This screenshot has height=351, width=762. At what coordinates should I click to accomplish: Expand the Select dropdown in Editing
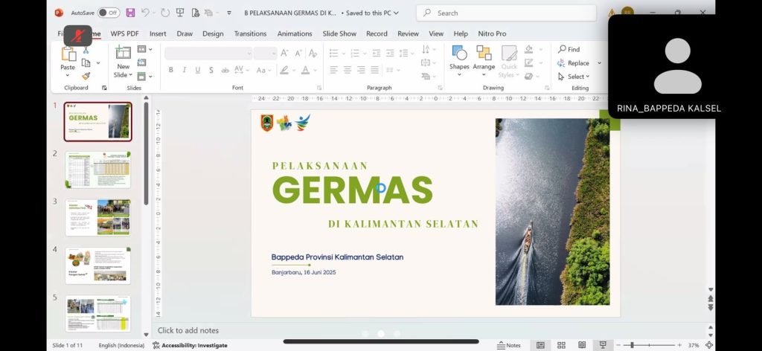(x=587, y=77)
